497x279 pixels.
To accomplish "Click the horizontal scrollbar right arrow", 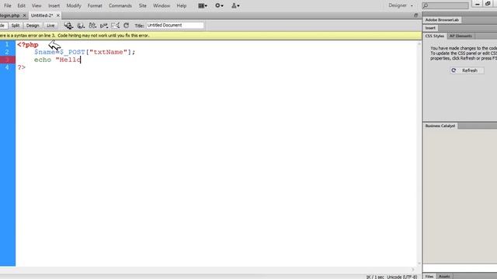I will click(413, 270).
